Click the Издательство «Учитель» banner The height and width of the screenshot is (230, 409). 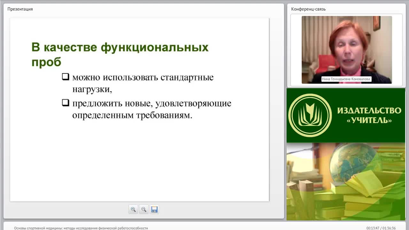coord(346,115)
